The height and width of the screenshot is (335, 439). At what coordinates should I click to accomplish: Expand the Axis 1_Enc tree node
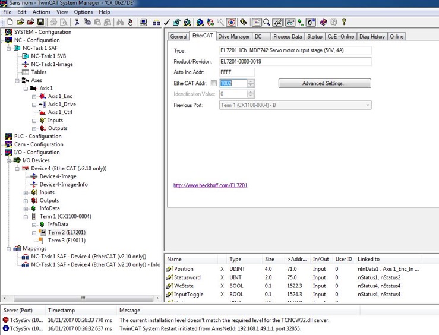(34, 96)
